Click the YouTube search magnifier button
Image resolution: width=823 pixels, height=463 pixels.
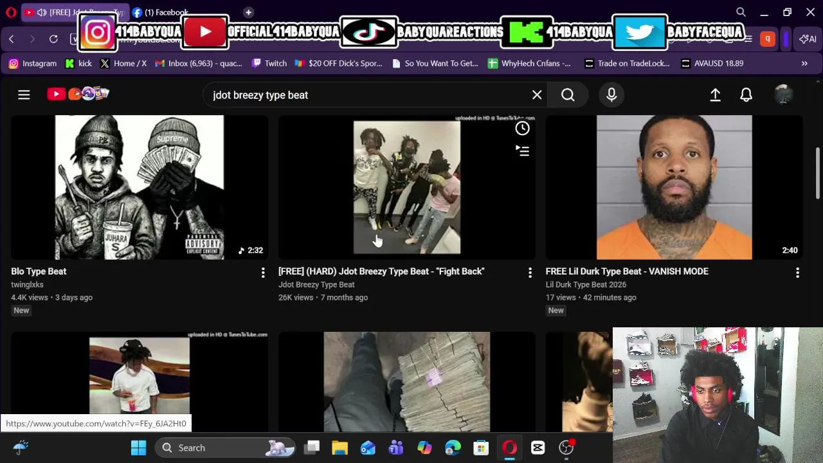(568, 95)
